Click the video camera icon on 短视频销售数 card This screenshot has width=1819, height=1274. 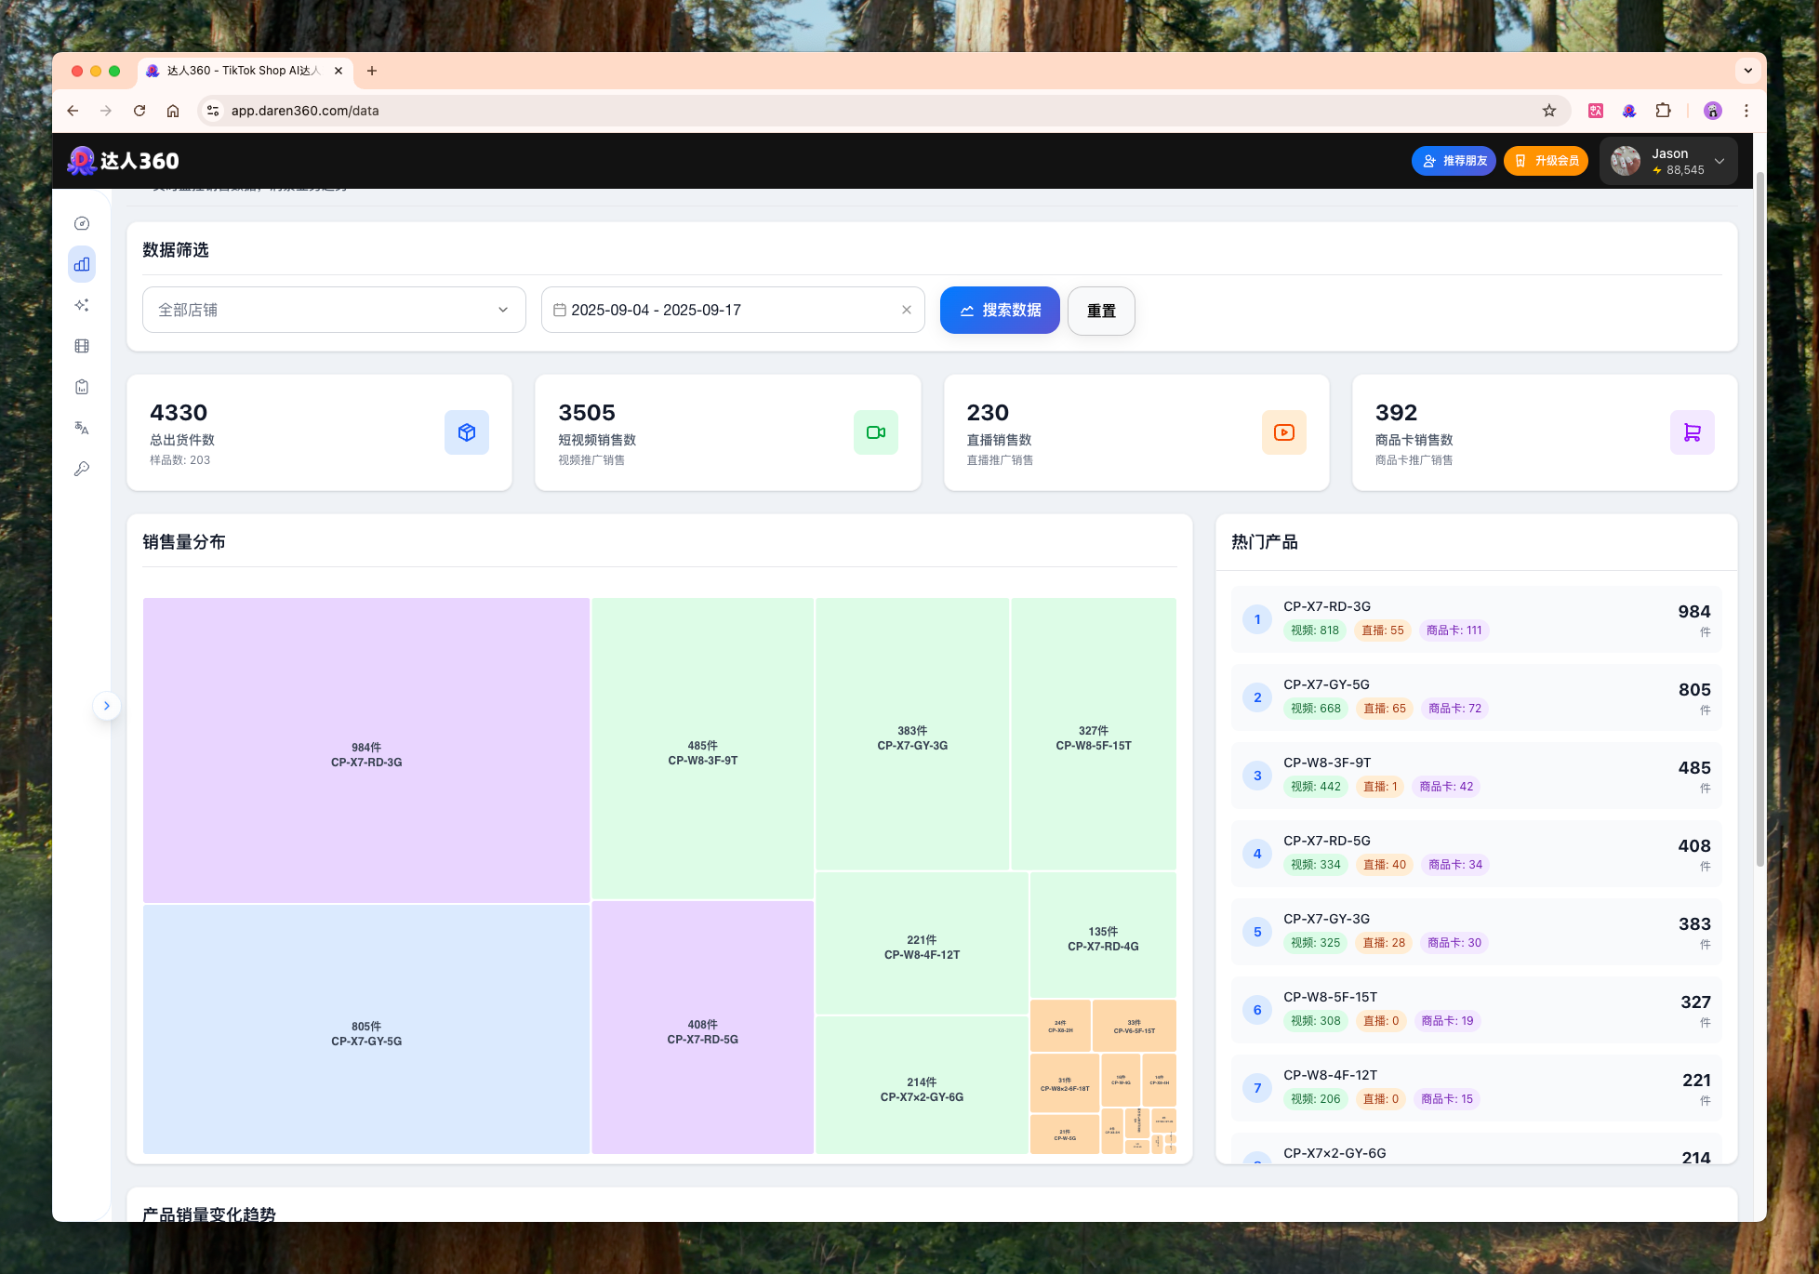click(x=875, y=432)
